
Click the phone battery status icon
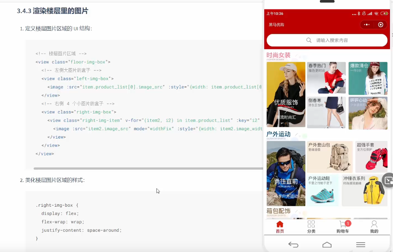384,13
